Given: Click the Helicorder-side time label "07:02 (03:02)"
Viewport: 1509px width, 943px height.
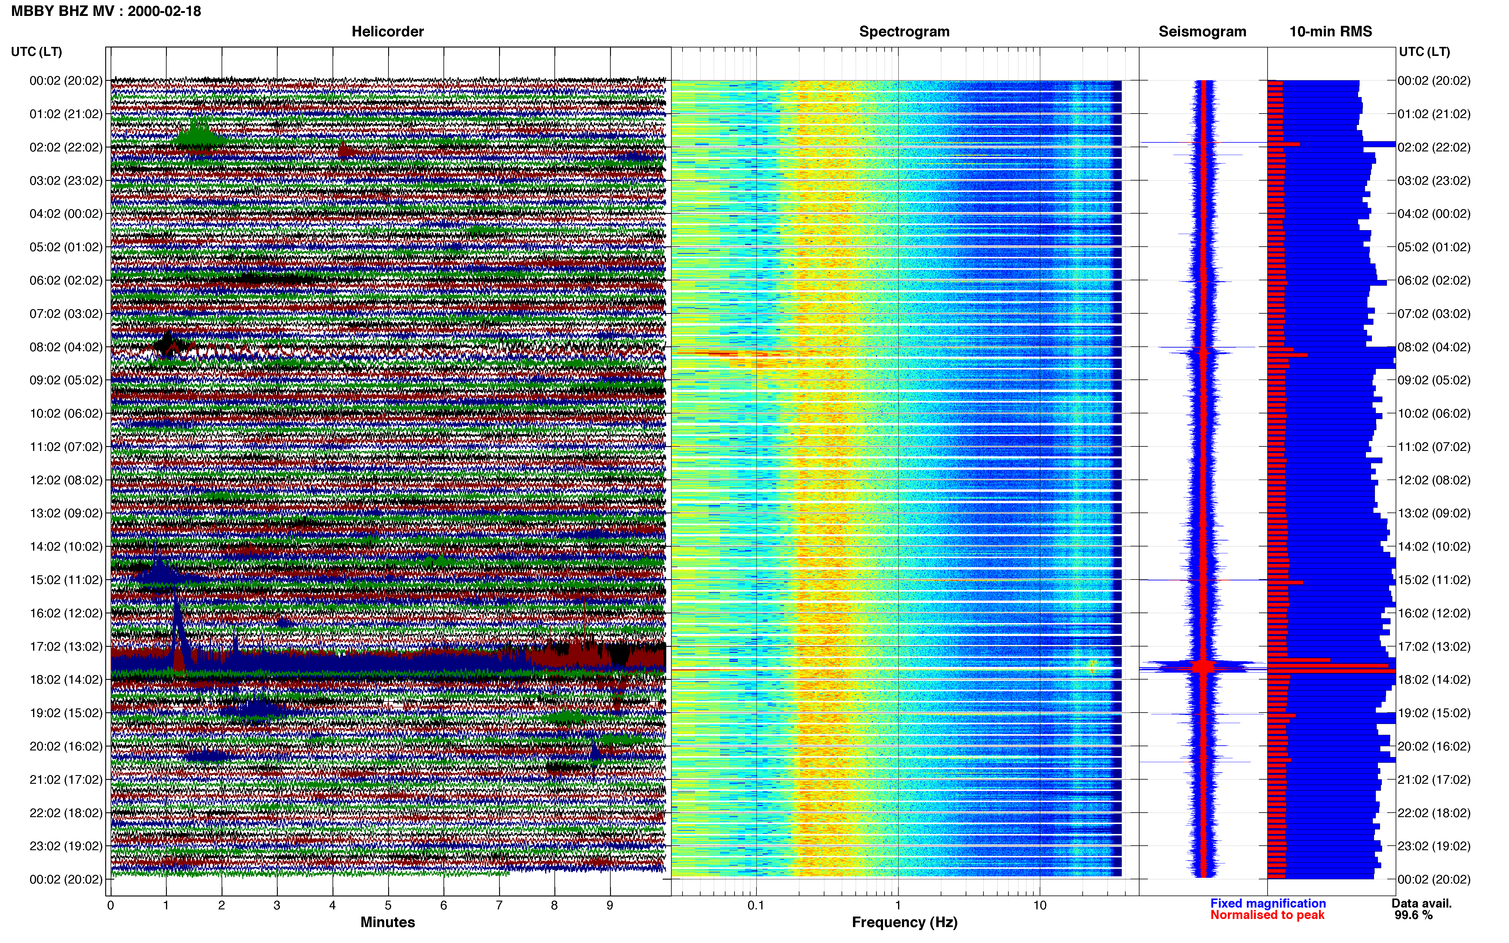Looking at the screenshot, I should click(66, 314).
